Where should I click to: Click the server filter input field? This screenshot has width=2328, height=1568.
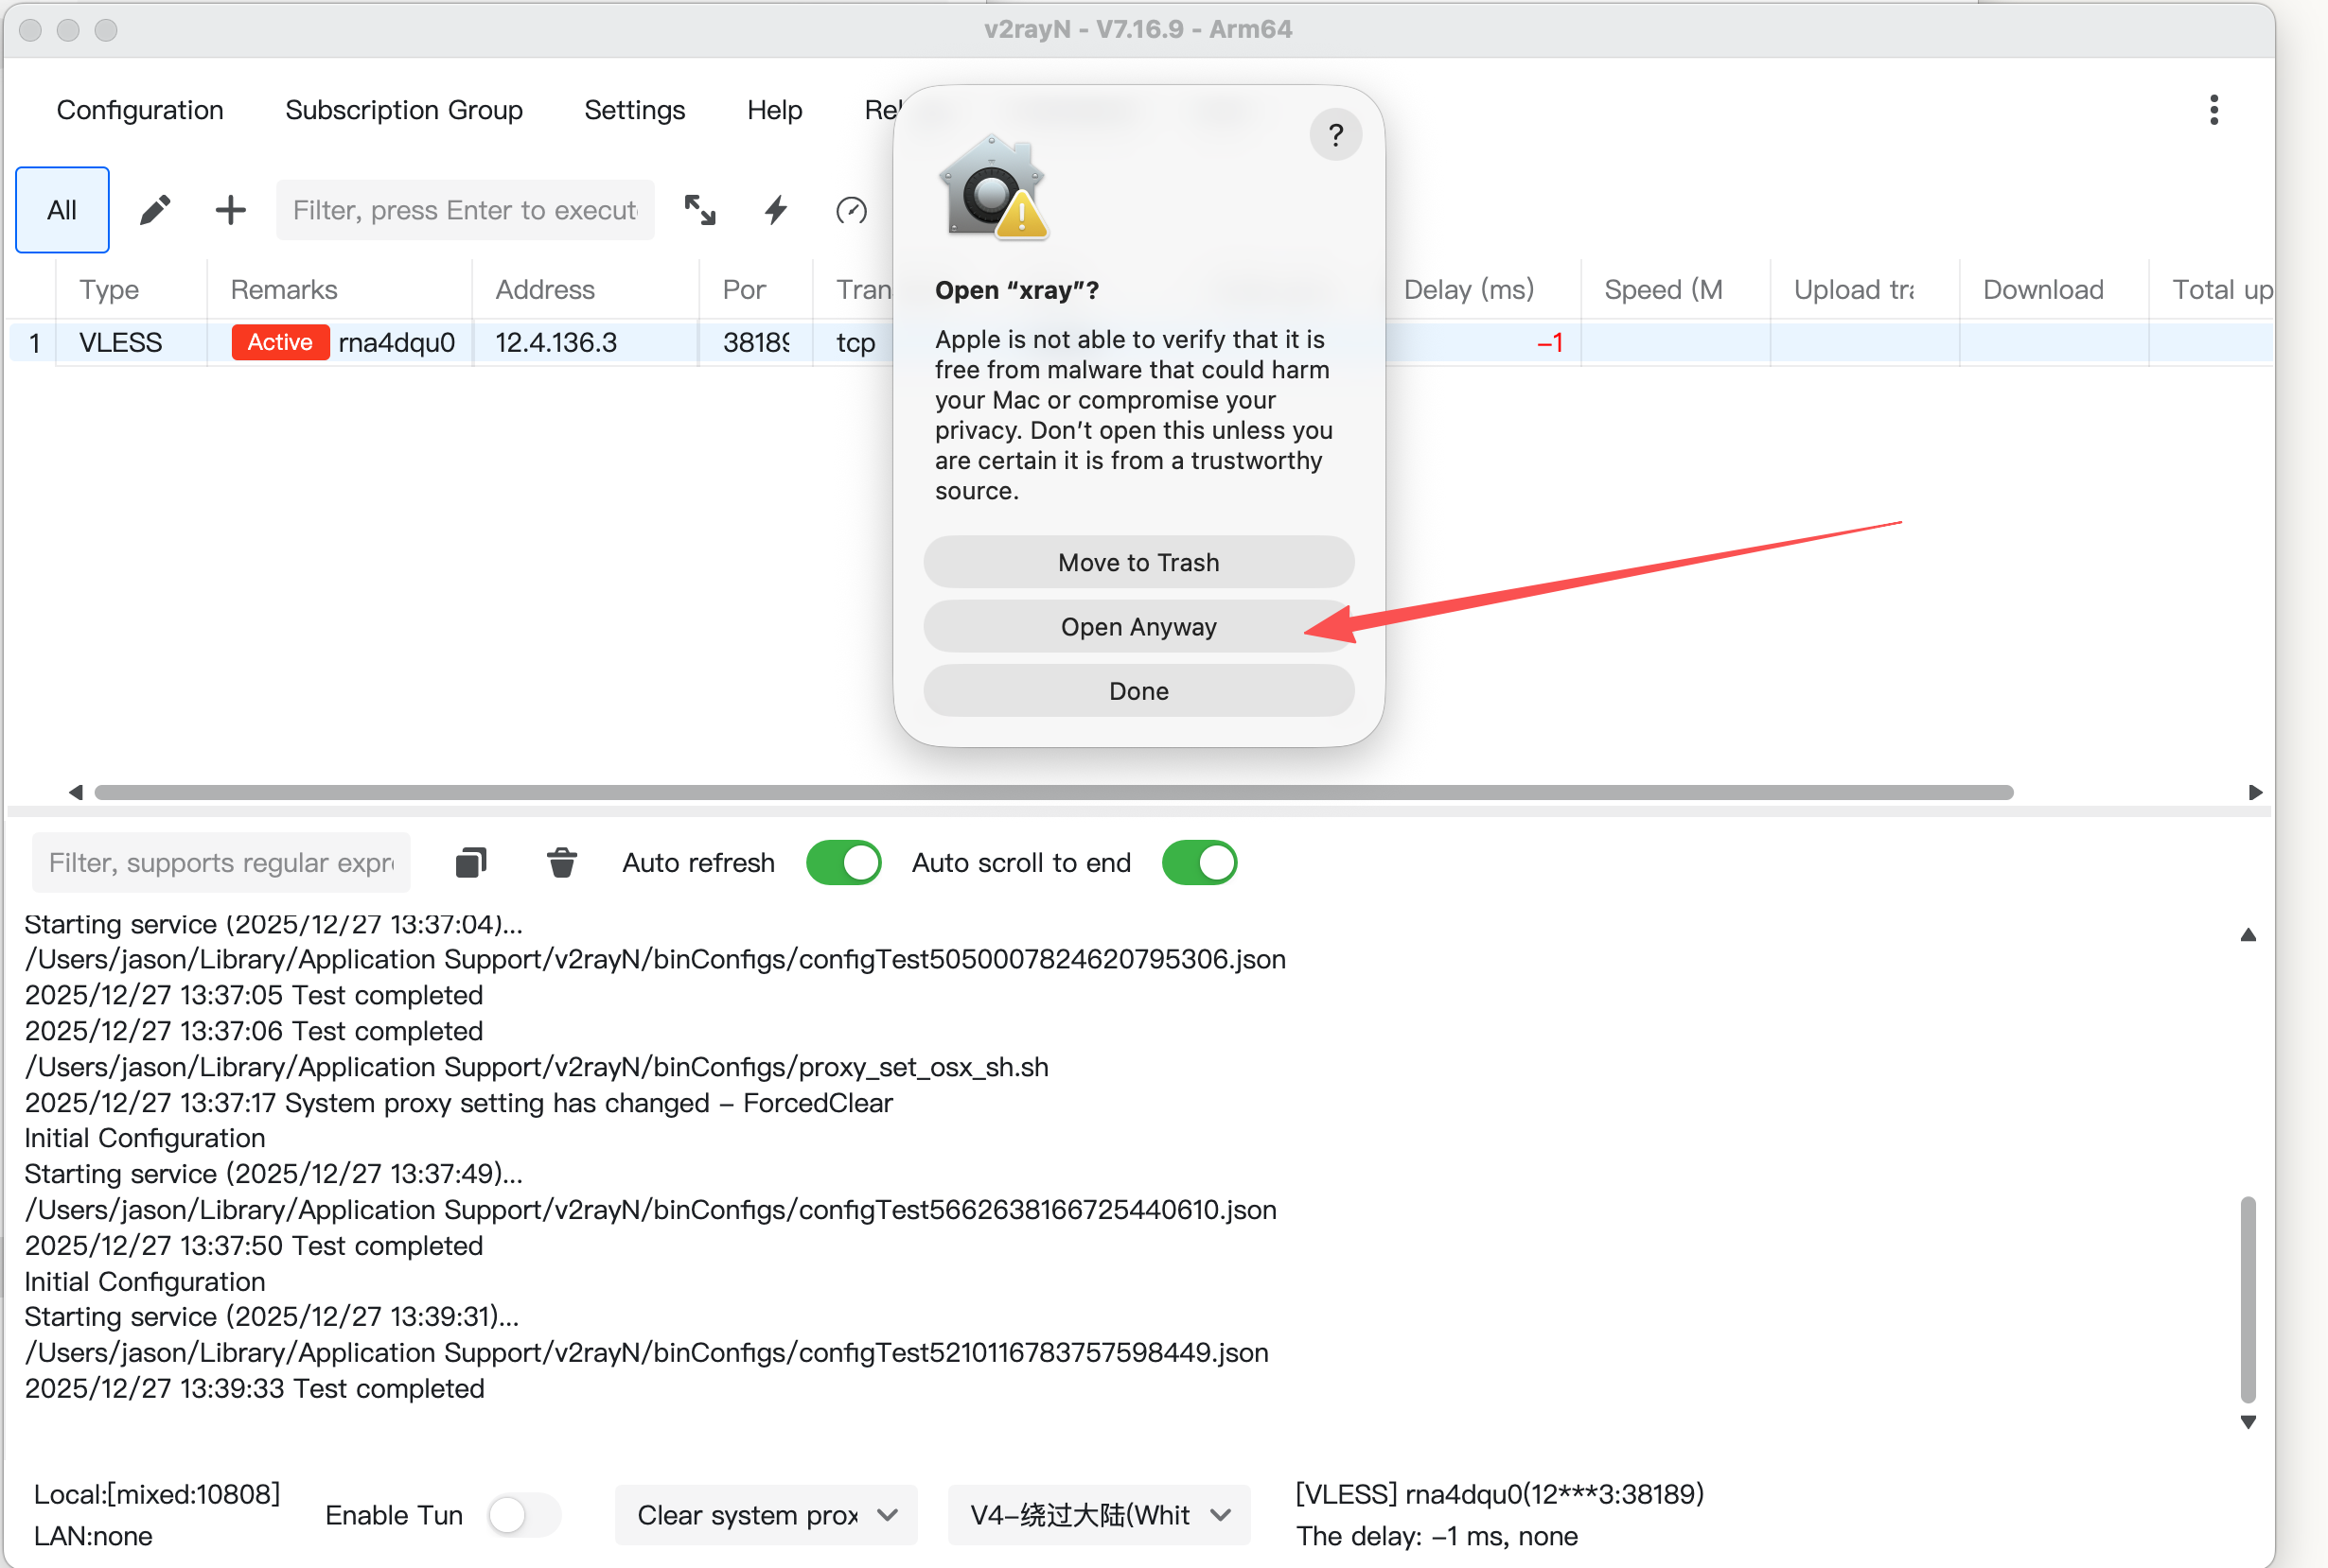[466, 210]
